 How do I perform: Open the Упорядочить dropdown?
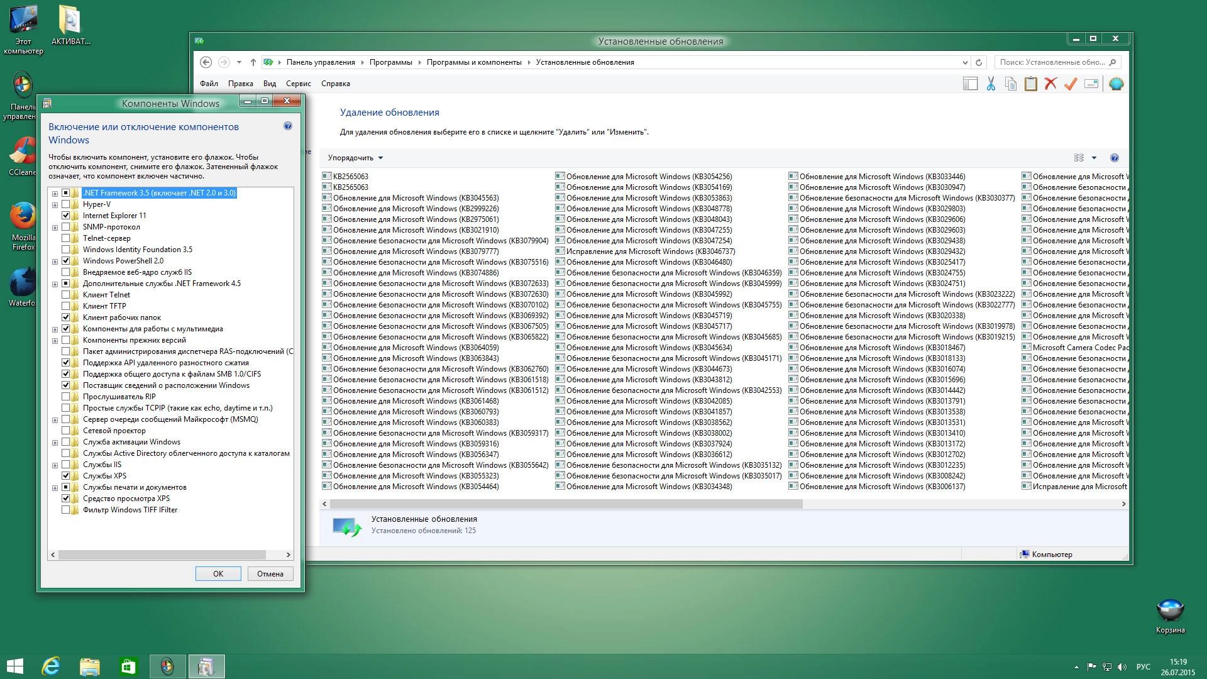355,158
